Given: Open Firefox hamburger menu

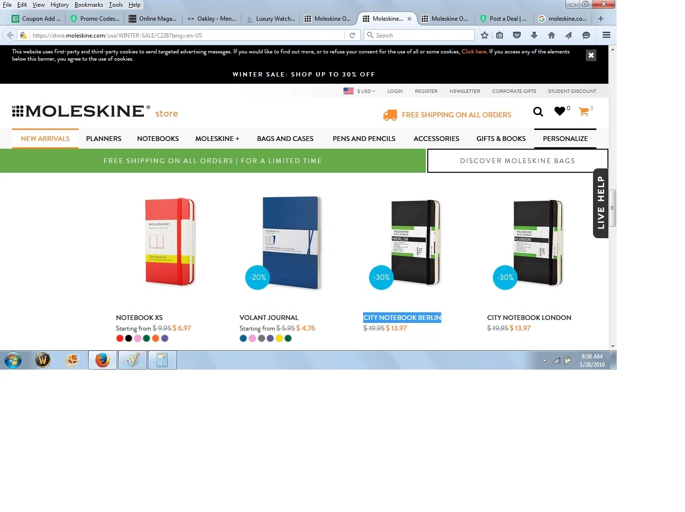Looking at the screenshot, I should click(x=606, y=35).
